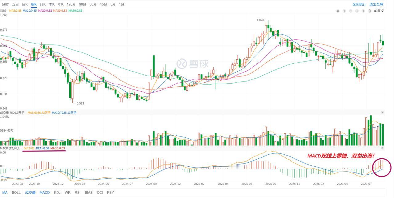The height and width of the screenshot is (198, 394).
Task: Close the MACD indicator panel
Action: (x=382, y=148)
